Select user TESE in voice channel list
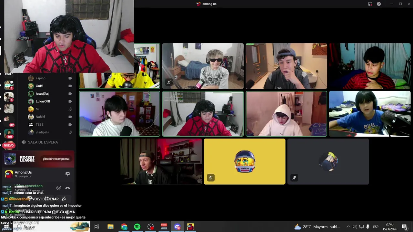The height and width of the screenshot is (232, 413). pos(39,124)
